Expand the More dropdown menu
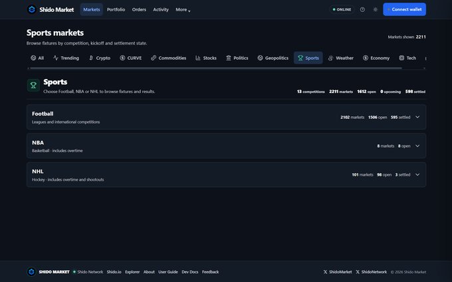The width and height of the screenshot is (452, 282). tap(183, 9)
